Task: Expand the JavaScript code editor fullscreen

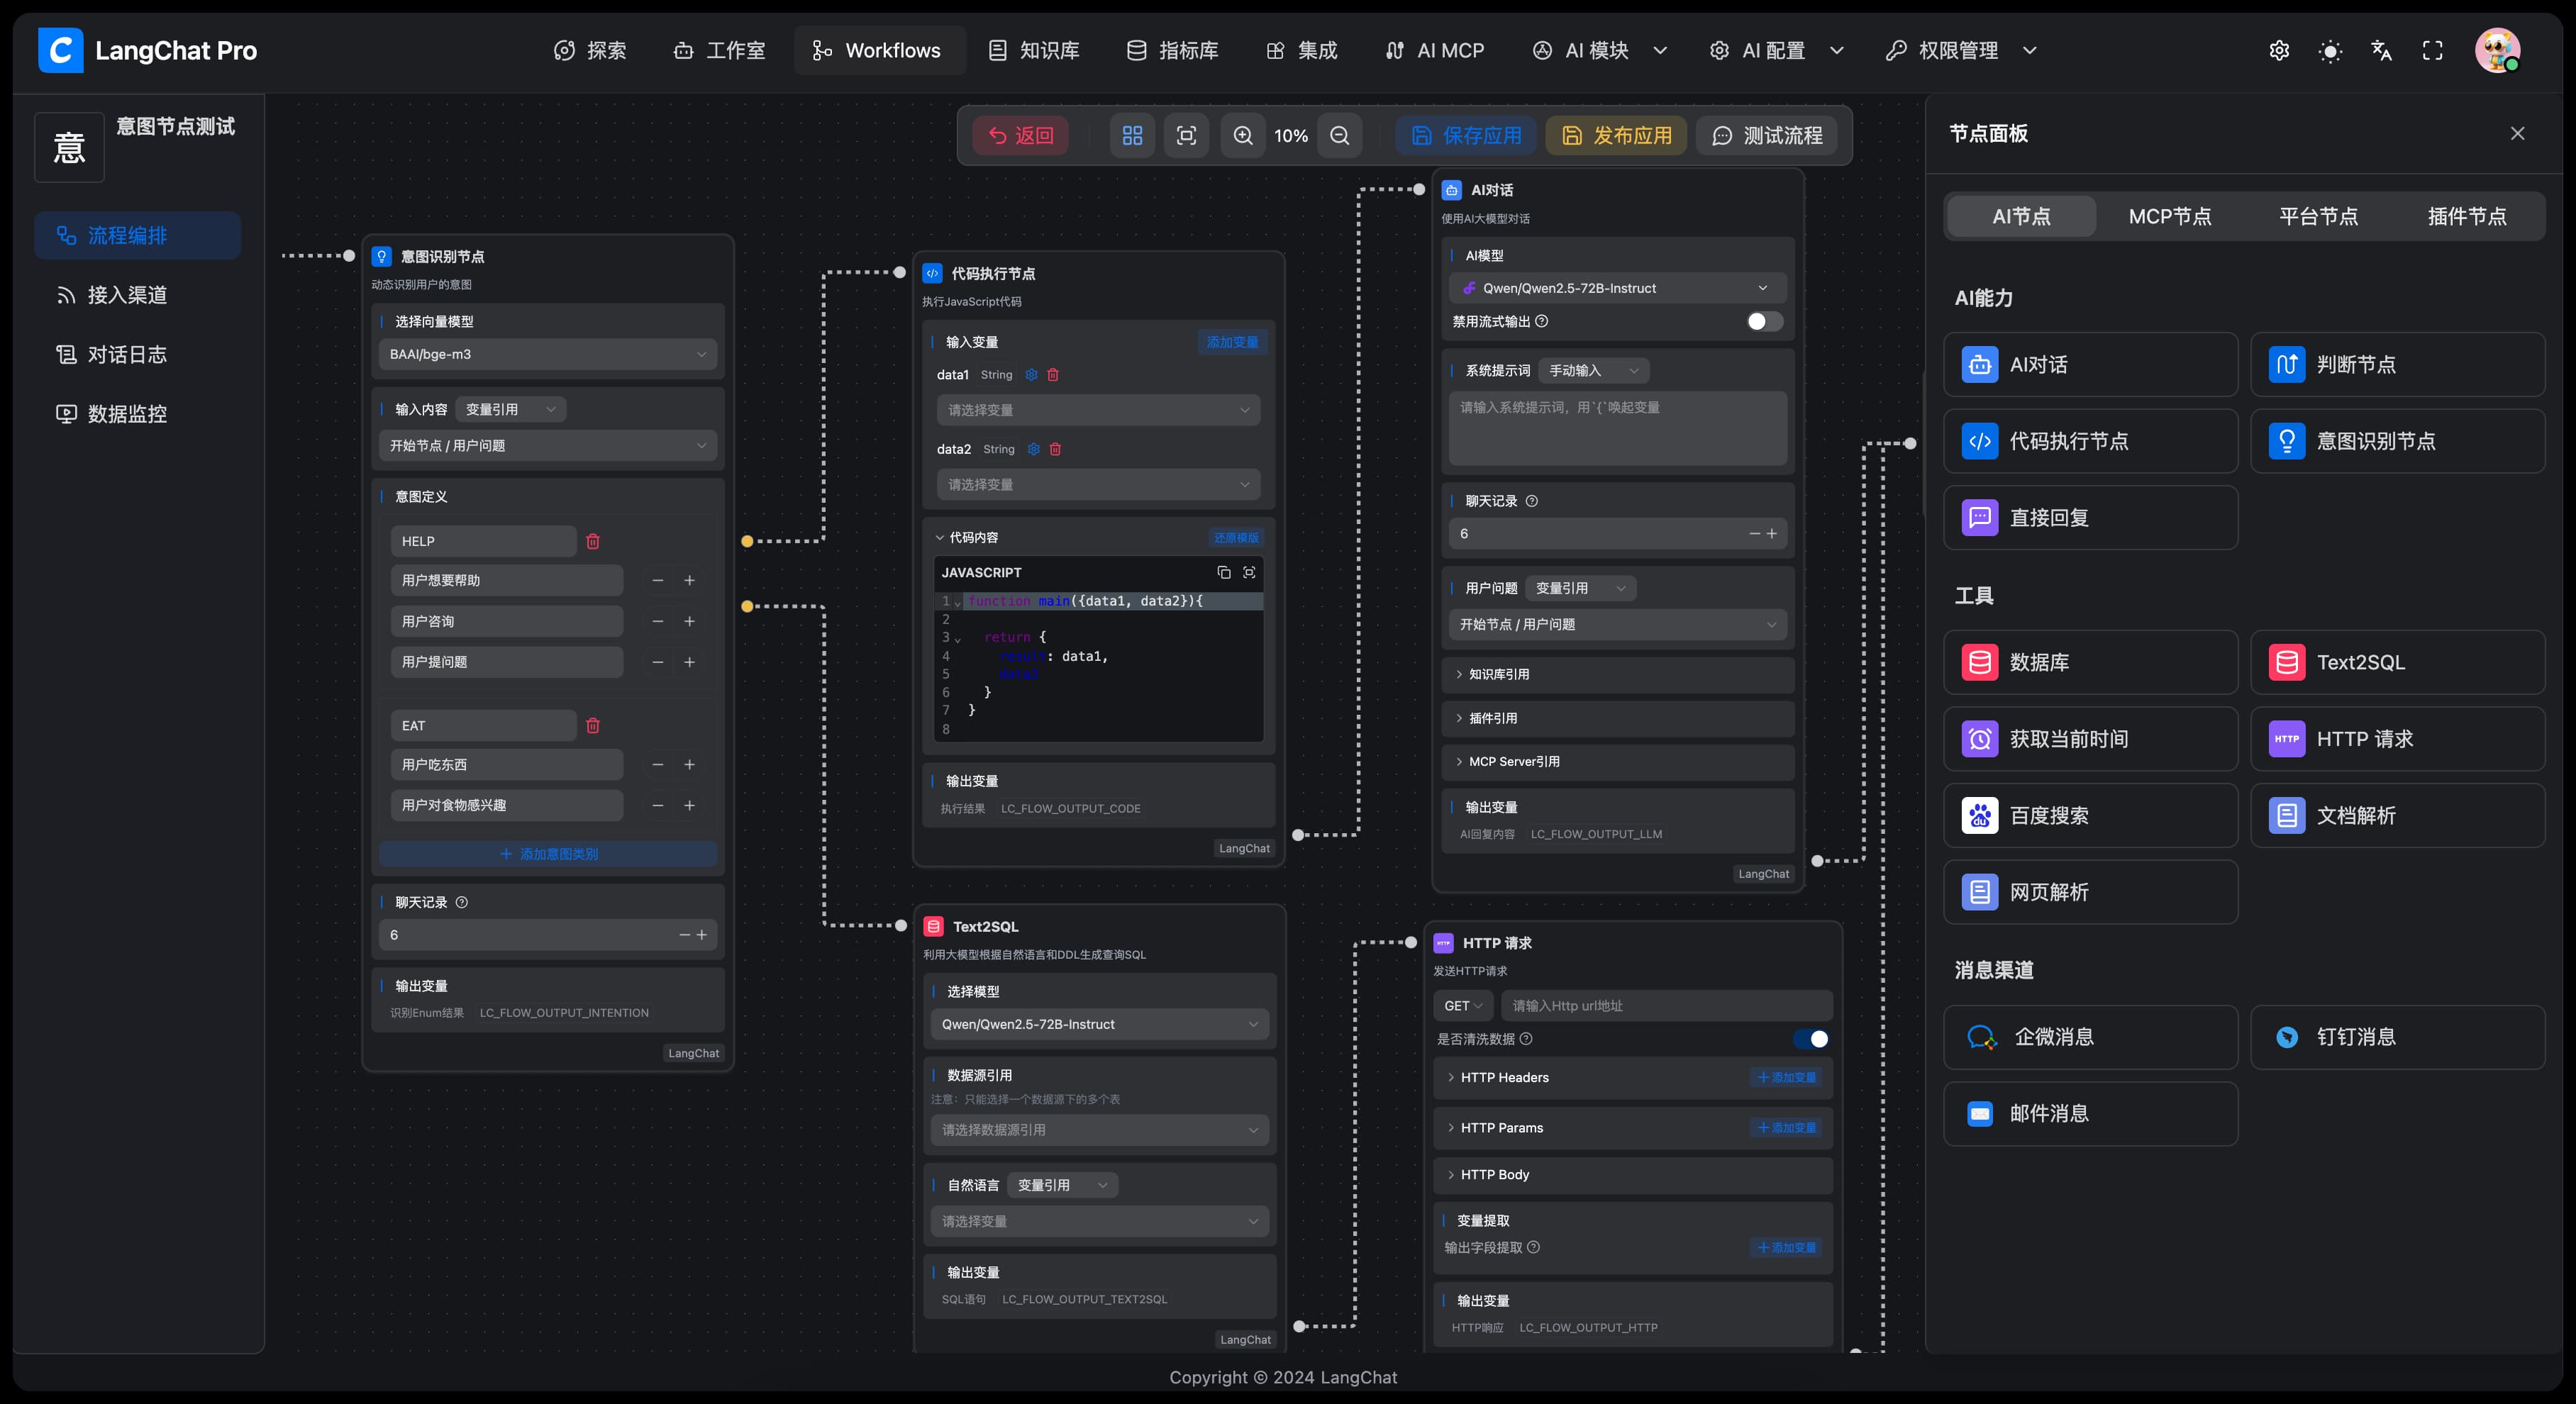Action: point(1249,572)
